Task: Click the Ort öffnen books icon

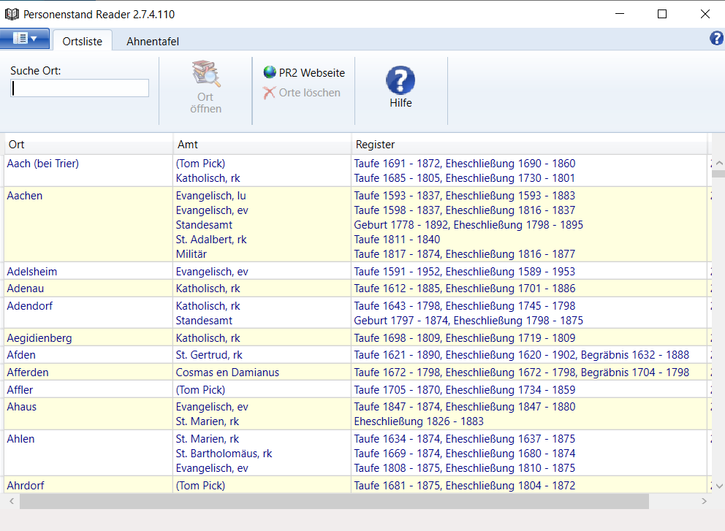Action: [205, 75]
